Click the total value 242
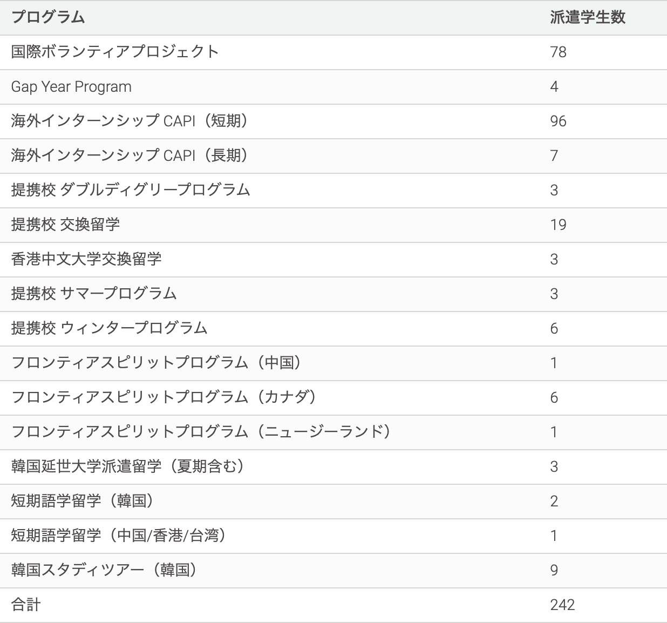 [562, 605]
